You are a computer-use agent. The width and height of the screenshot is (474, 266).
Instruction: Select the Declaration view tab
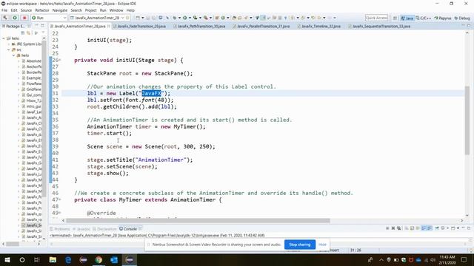[x=104, y=229]
